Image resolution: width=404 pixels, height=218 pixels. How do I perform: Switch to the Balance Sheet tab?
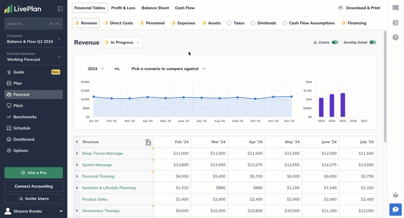pyautogui.click(x=155, y=8)
